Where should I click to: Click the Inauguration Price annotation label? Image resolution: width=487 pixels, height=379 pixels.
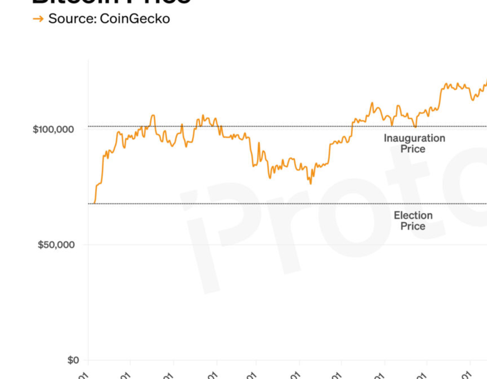[414, 143]
